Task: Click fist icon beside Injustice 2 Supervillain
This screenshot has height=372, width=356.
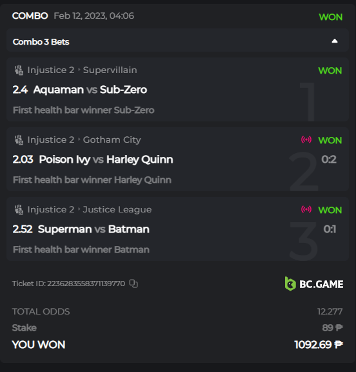Action: click(x=19, y=70)
